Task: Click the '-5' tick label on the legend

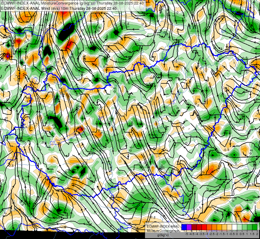Action: (x=186, y=234)
